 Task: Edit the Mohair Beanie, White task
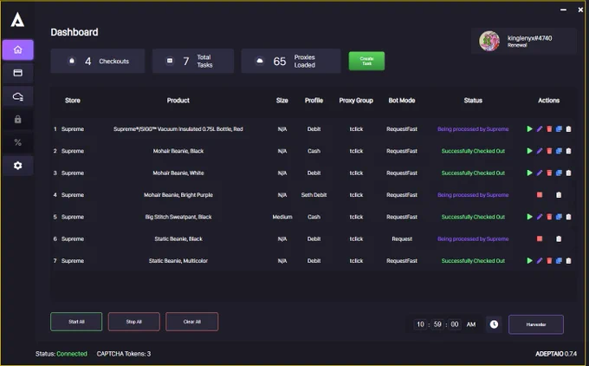540,173
